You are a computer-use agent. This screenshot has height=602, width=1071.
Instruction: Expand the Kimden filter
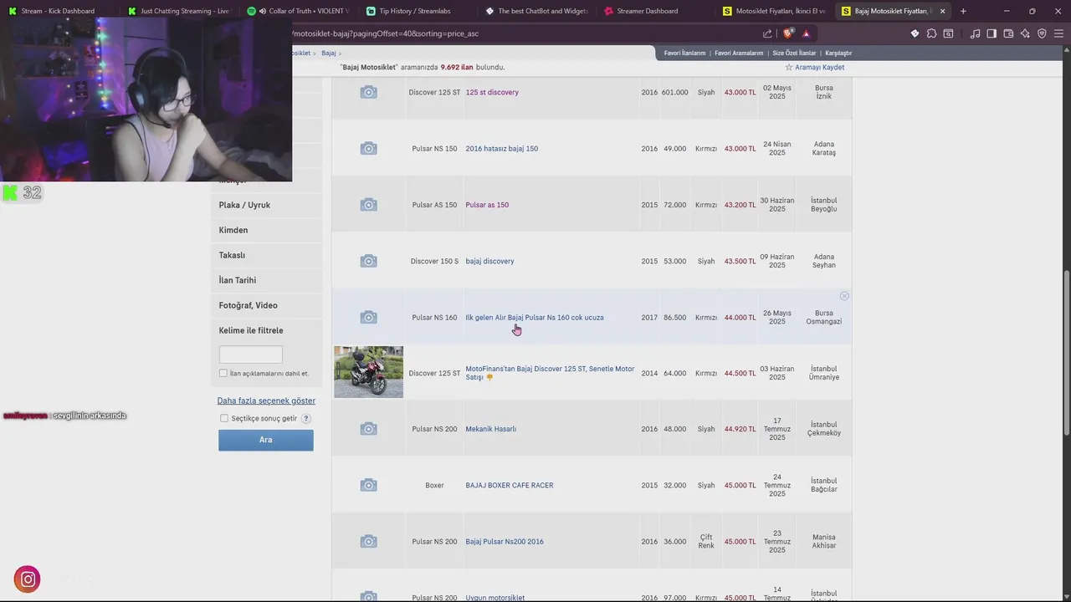click(266, 230)
